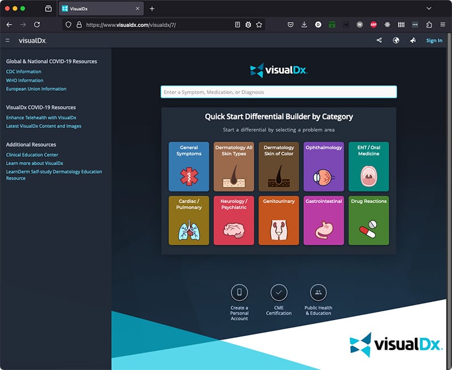Click the browser back arrow

click(9, 25)
